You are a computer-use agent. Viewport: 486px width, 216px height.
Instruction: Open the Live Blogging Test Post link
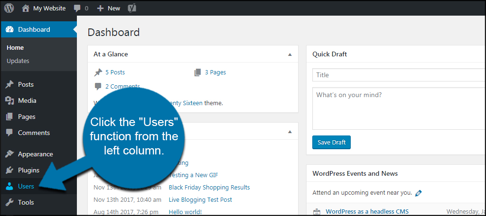coord(200,200)
